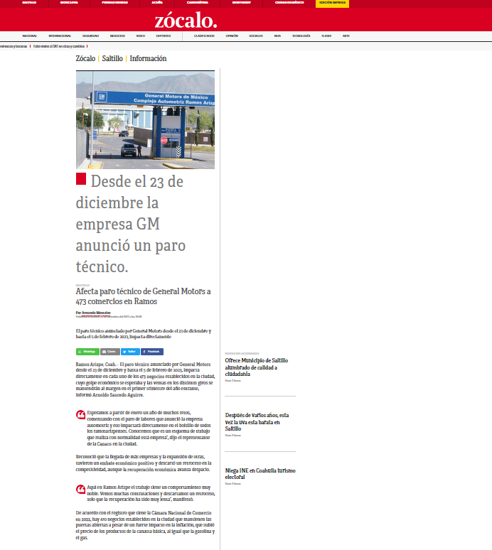Share the article via WhatsApp
Viewport: 492px width, 550px height.
click(87, 352)
